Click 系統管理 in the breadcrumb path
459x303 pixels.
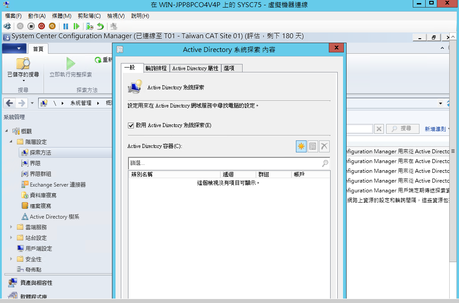click(81, 103)
